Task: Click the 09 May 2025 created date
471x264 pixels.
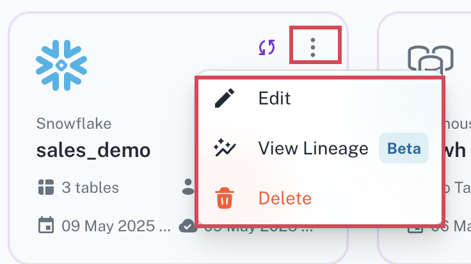Action: tap(116, 226)
